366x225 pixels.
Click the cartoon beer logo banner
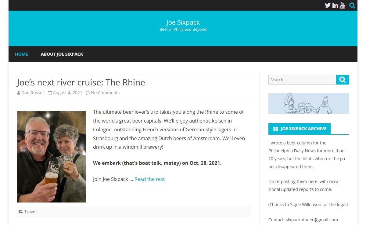[308, 103]
